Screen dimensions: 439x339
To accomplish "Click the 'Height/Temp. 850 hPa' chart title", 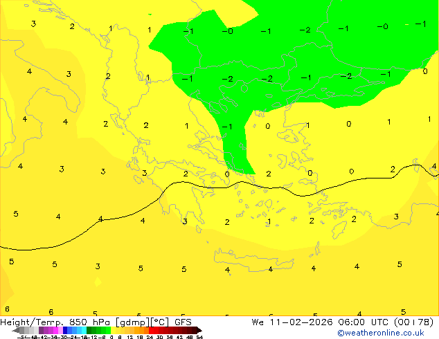I will (x=55, y=322).
